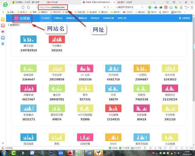Click the 自媒咖 site logo
Image resolution: width=195 pixels, height=156 pixels.
[x=22, y=18]
